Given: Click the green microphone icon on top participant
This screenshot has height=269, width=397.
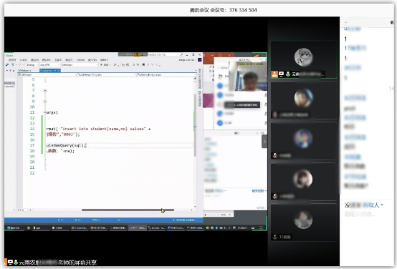Looking at the screenshot, I should pyautogui.click(x=288, y=74).
